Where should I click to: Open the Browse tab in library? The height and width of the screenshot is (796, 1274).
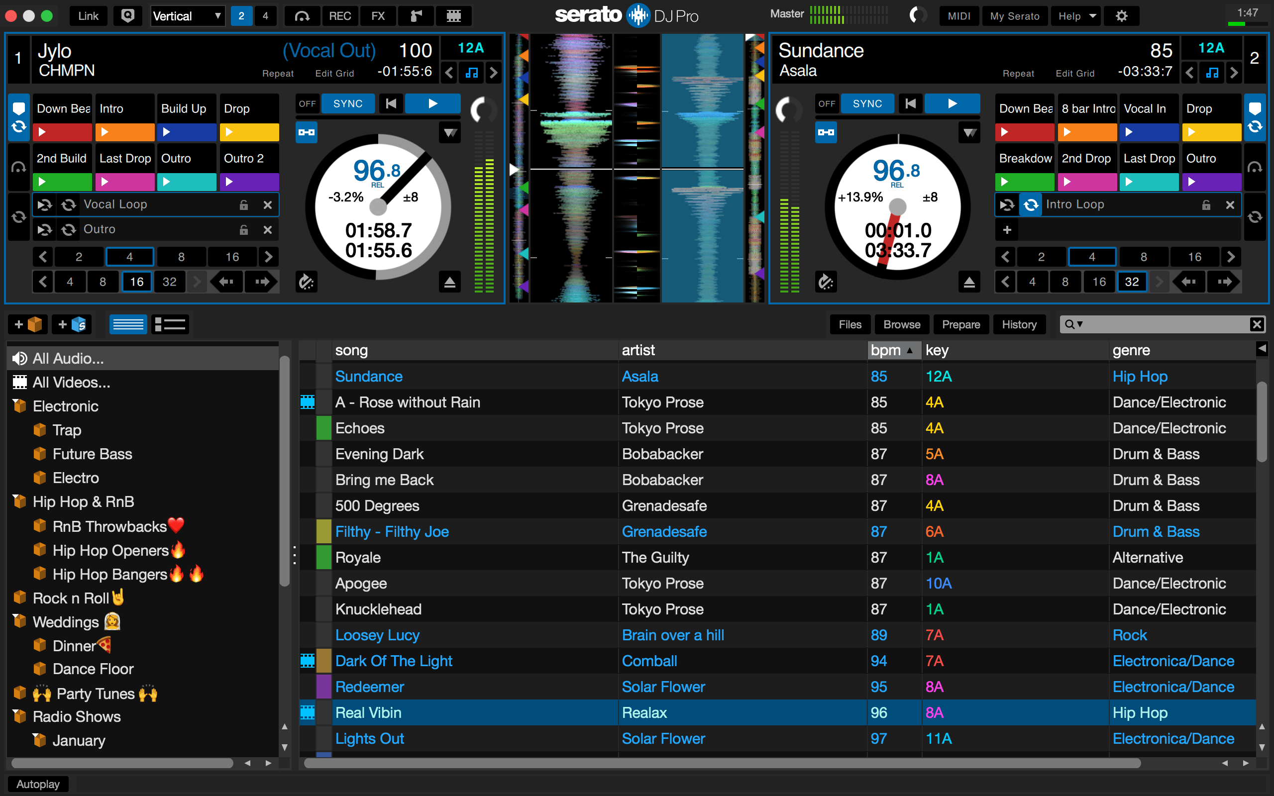[902, 324]
